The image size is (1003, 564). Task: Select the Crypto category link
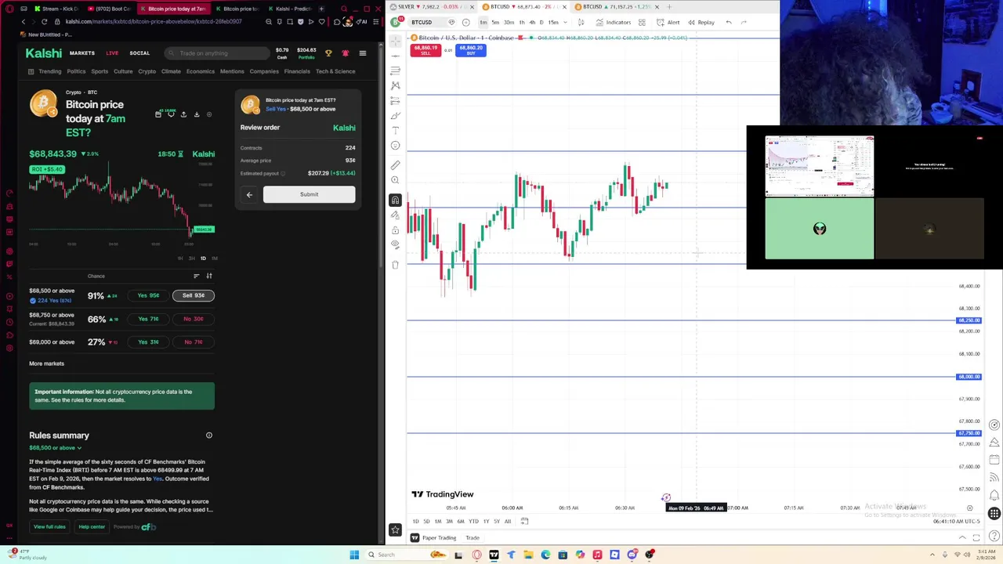[x=147, y=71]
